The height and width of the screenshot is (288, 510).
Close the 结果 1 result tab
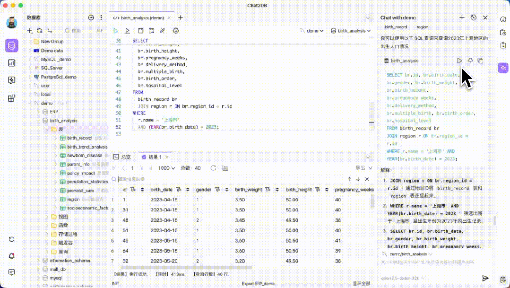click(167, 157)
